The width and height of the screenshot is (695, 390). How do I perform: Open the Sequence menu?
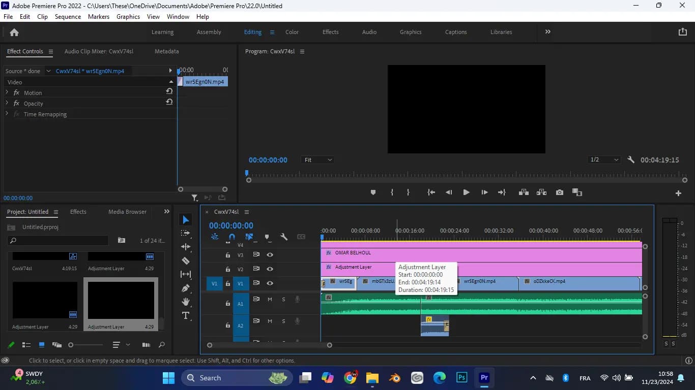coord(68,17)
